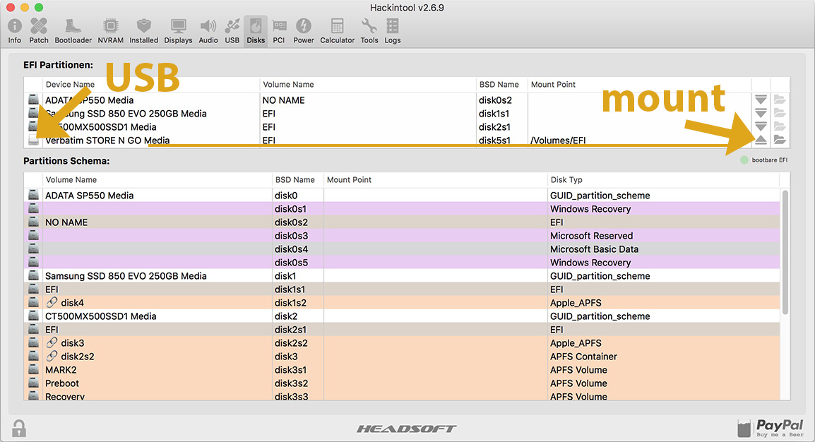Click folder icon for CT500MX500SSD1 EFI row
This screenshot has width=815, height=442.
point(779,126)
